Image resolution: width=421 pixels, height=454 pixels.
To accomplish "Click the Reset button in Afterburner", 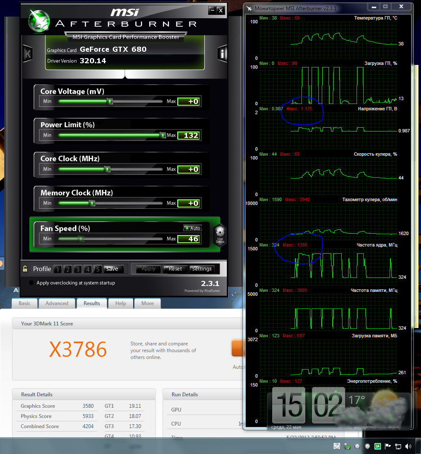I will pos(175,269).
